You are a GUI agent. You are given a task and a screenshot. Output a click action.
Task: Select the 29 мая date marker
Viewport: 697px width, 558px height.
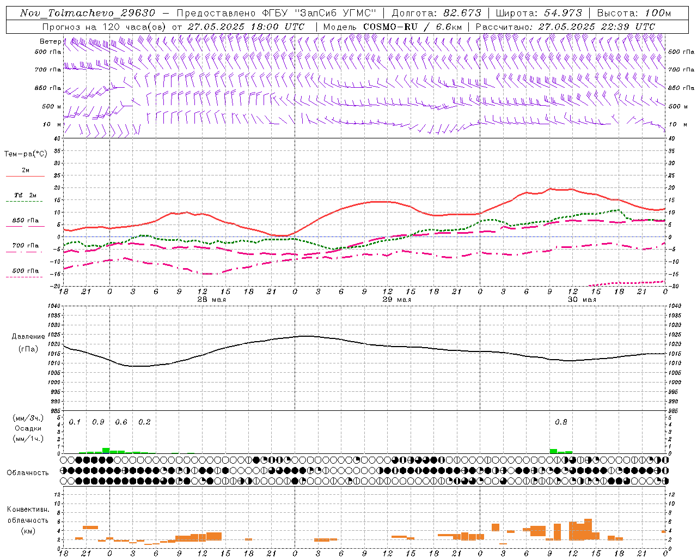point(396,300)
